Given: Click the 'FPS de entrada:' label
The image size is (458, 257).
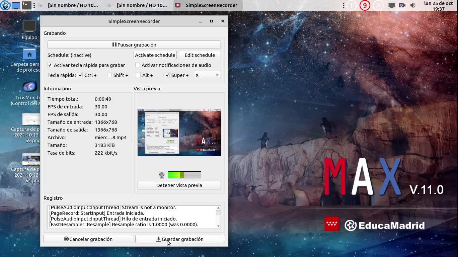Looking at the screenshot, I should [65, 107].
